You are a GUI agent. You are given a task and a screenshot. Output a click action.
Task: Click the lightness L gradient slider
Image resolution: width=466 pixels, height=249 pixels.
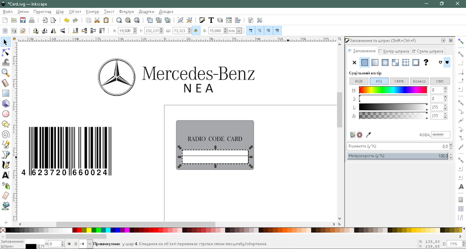tap(393, 107)
